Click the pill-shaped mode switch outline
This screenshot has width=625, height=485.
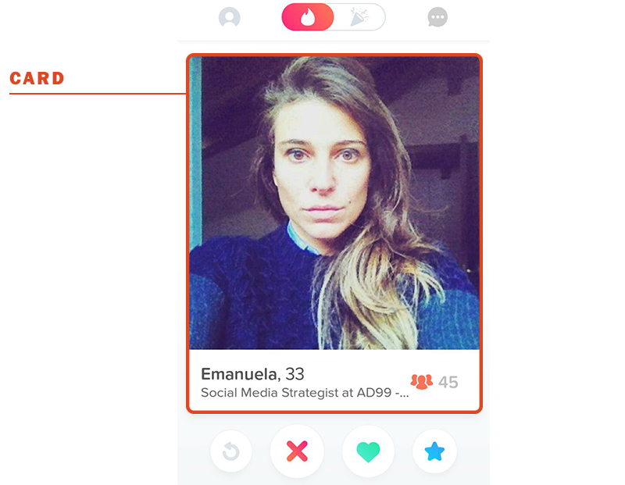(x=334, y=17)
